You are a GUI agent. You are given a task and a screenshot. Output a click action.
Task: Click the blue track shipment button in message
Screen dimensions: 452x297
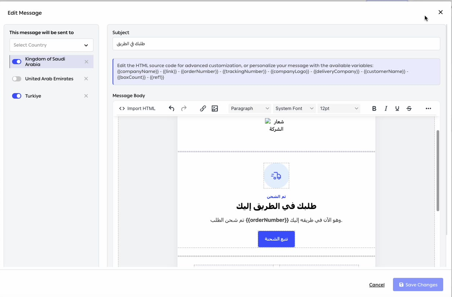(x=276, y=239)
